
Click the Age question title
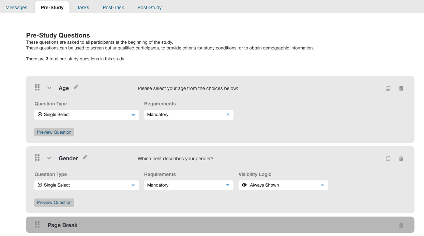point(64,88)
